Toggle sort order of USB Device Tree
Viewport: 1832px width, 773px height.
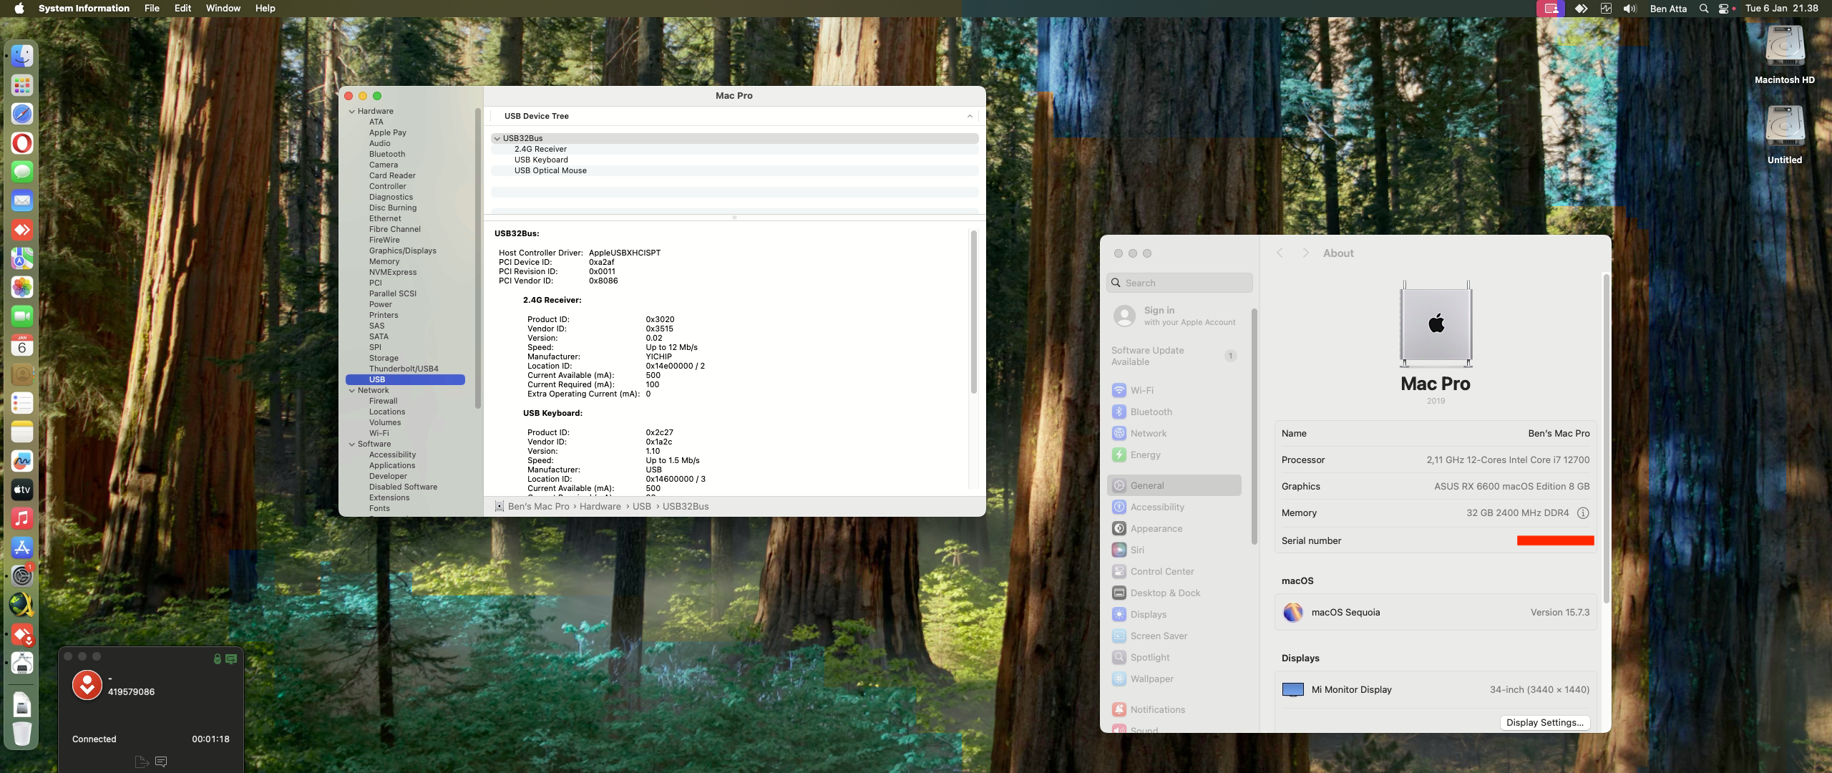[970, 116]
